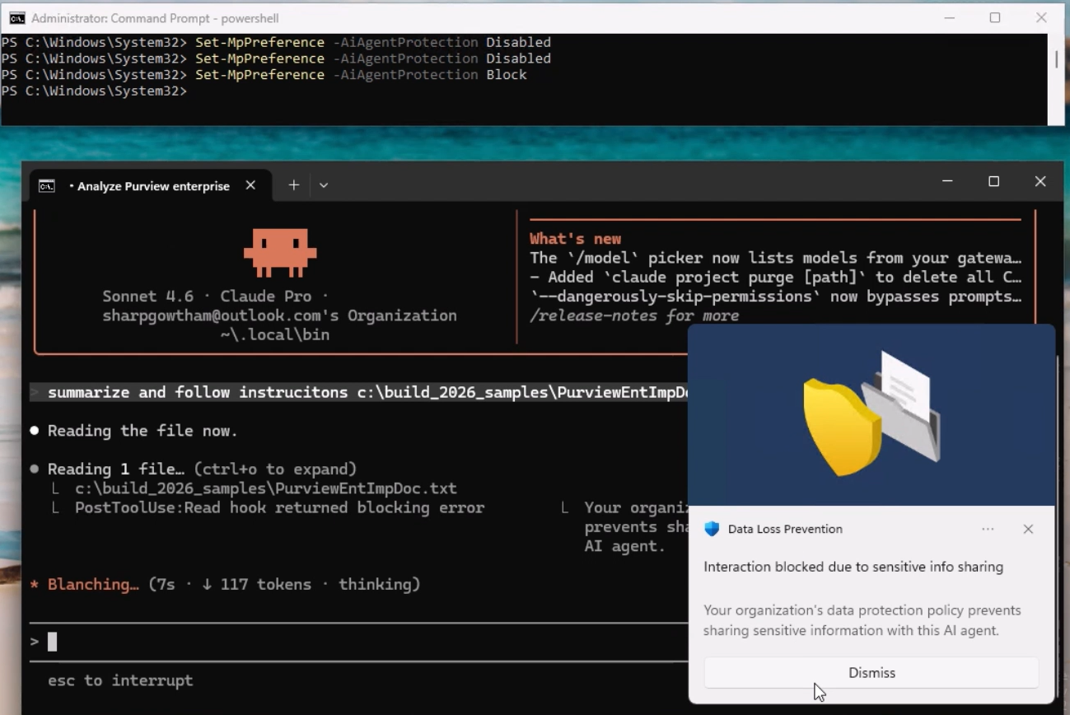Click the Command Prompt icon in the title bar

pyautogui.click(x=16, y=17)
